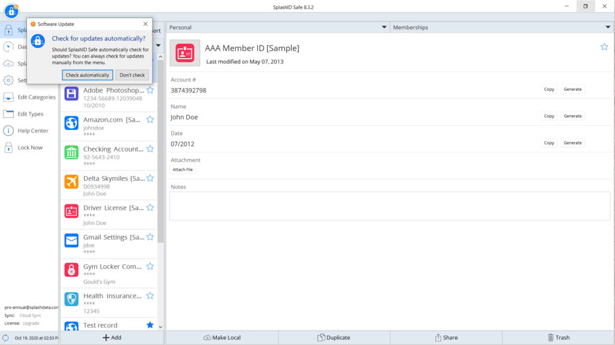The width and height of the screenshot is (615, 345).
Task: Click the Amazon.com globe icon
Action: (x=71, y=123)
